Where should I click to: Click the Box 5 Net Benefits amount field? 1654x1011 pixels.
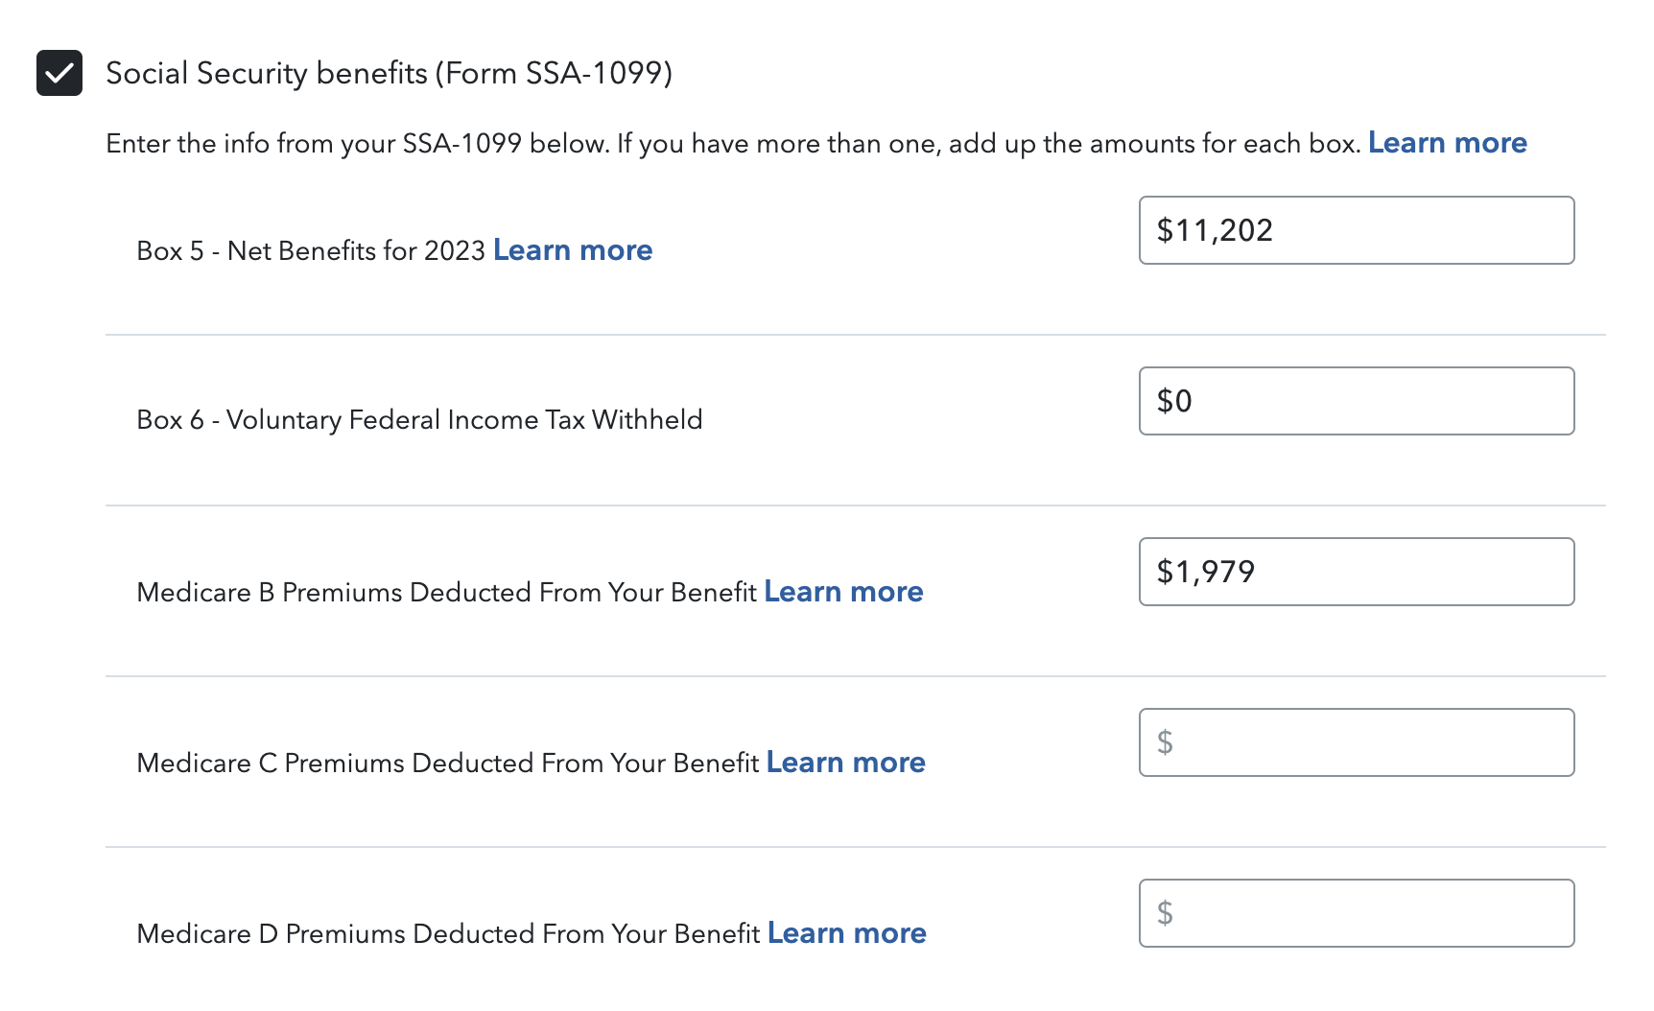(1356, 230)
